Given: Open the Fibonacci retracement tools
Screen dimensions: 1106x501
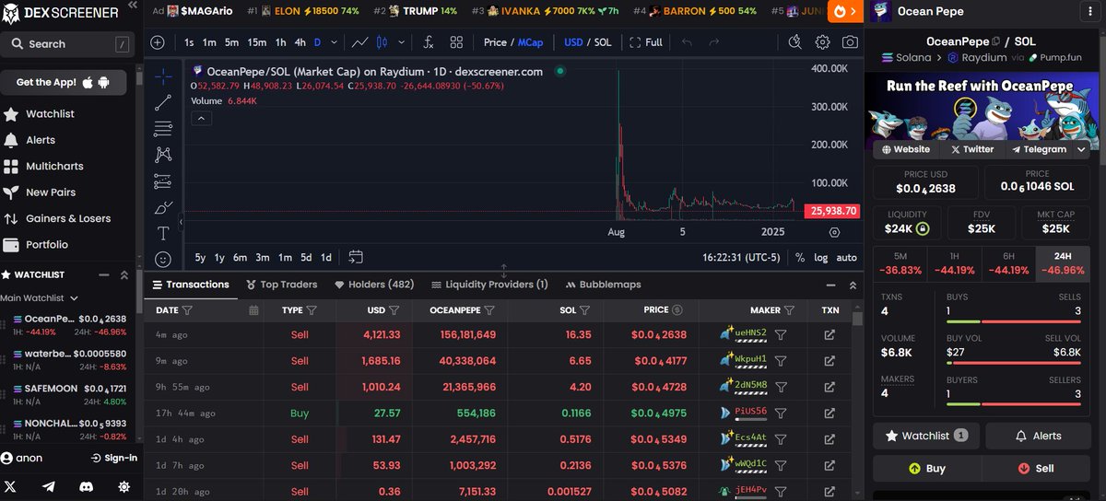Looking at the screenshot, I should [163, 128].
